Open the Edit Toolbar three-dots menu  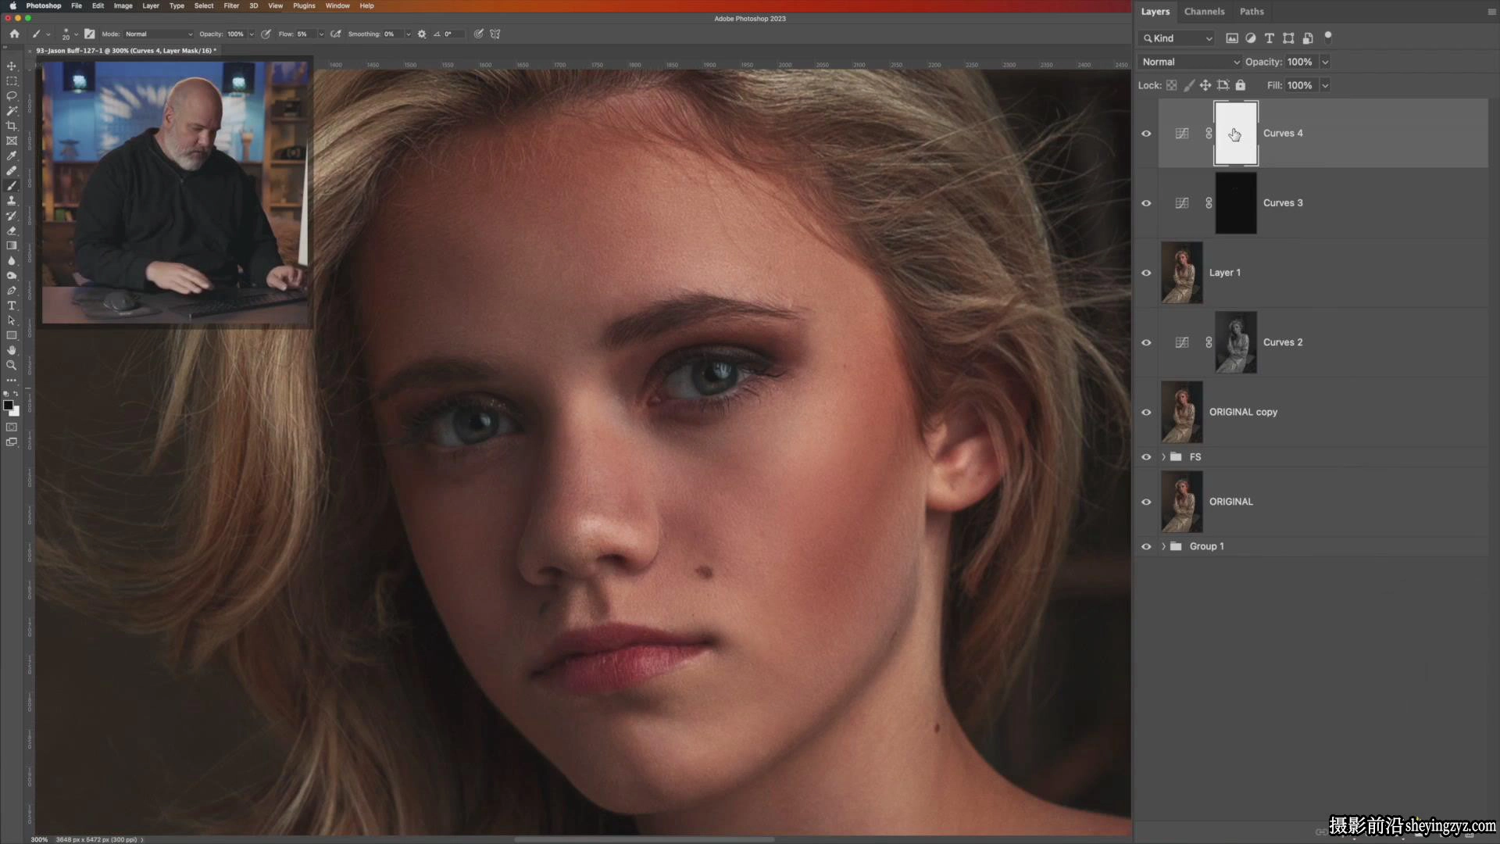click(12, 380)
